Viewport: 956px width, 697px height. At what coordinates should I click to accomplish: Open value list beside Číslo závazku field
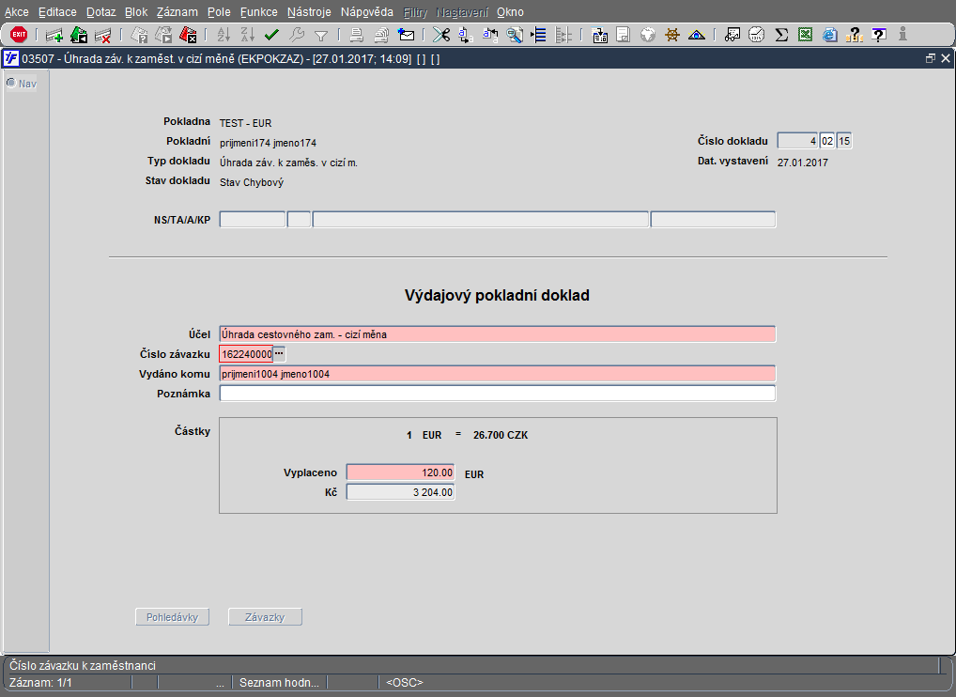pos(279,354)
